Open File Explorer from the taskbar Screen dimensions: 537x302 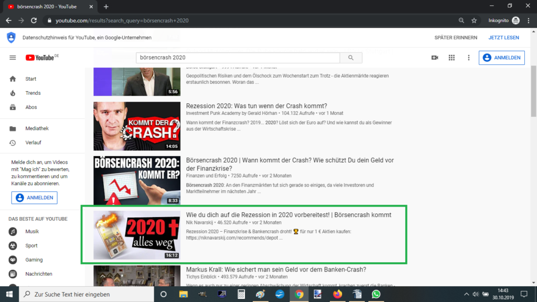183,294
